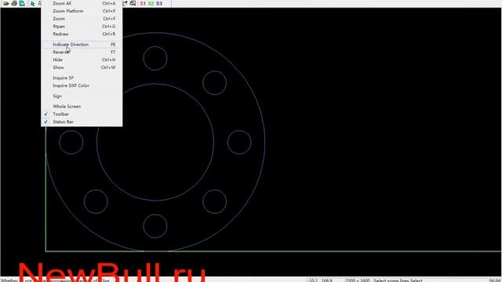The image size is (502, 282).
Task: Click the red S1 toolbar icon
Action: [143, 3]
